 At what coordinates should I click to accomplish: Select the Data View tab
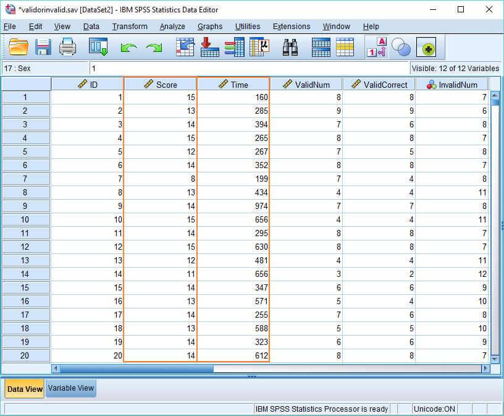click(25, 389)
